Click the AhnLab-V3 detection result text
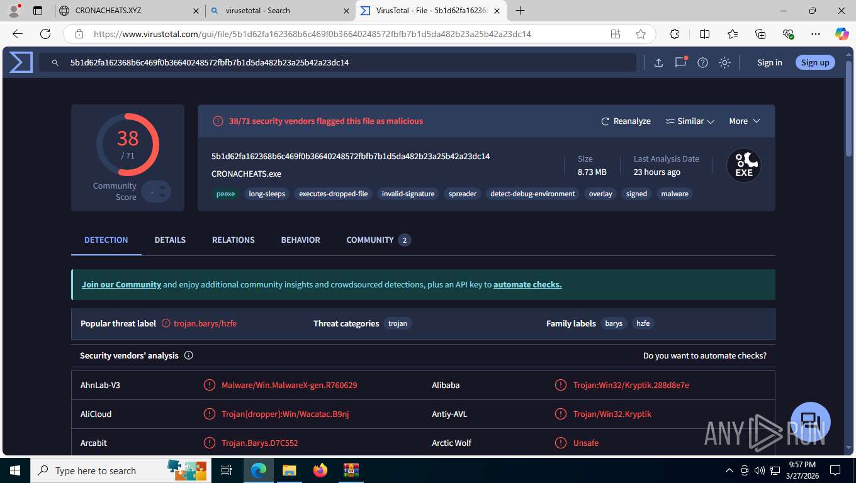The image size is (856, 483). [x=290, y=385]
